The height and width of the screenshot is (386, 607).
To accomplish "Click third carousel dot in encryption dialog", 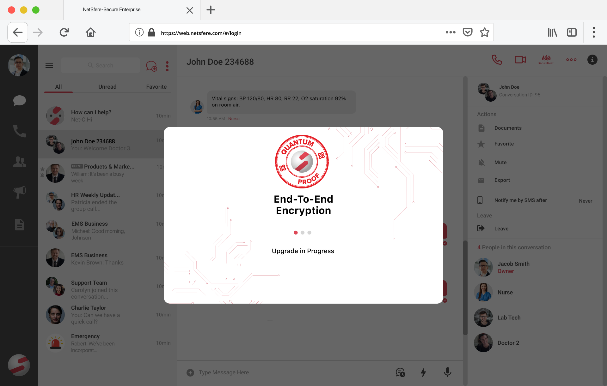I will click(x=310, y=233).
